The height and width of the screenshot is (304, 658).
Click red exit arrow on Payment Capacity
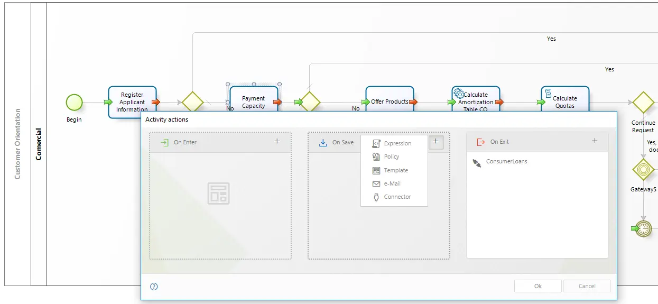tap(277, 102)
